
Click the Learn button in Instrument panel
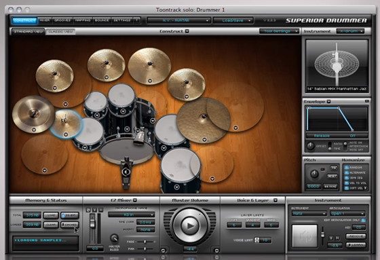tap(356, 244)
